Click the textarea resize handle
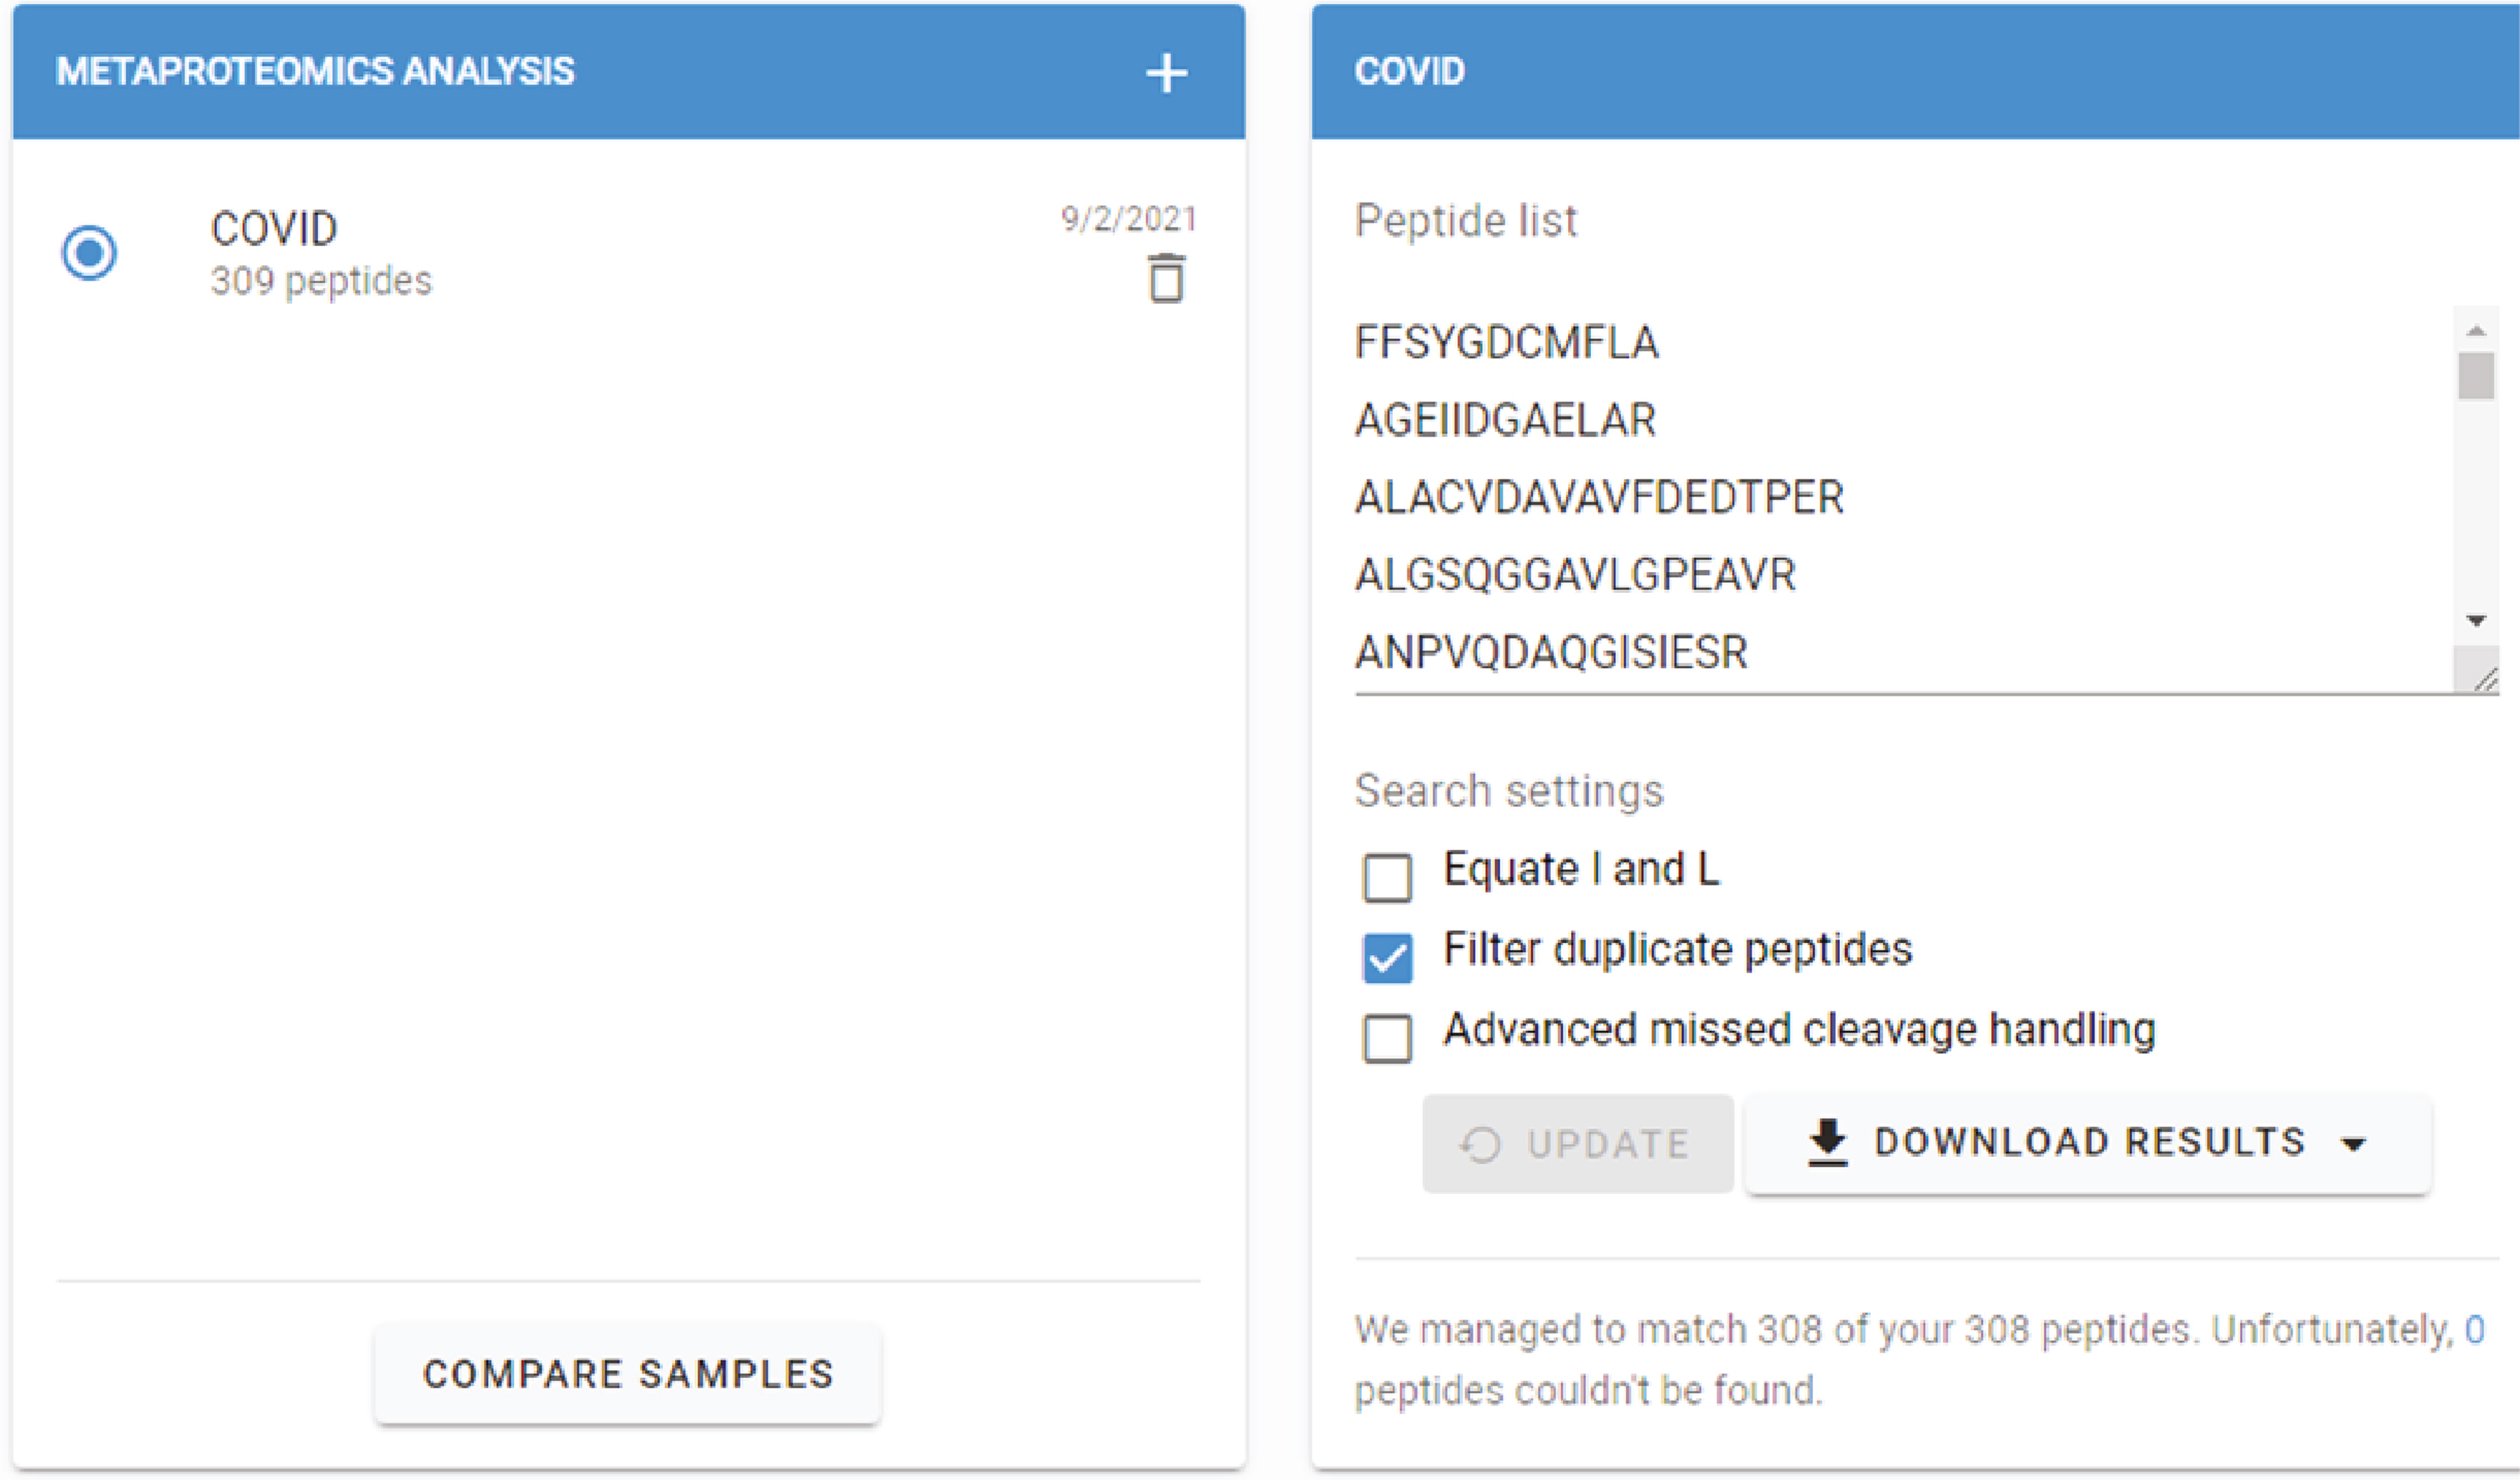Viewport: 2520px width, 1480px height. [x=2484, y=680]
